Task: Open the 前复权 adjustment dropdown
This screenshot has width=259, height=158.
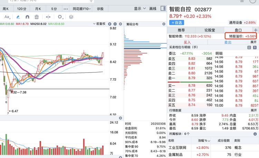Action: pos(99,24)
